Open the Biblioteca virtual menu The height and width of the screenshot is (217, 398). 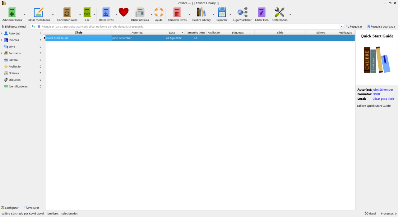tap(14, 27)
